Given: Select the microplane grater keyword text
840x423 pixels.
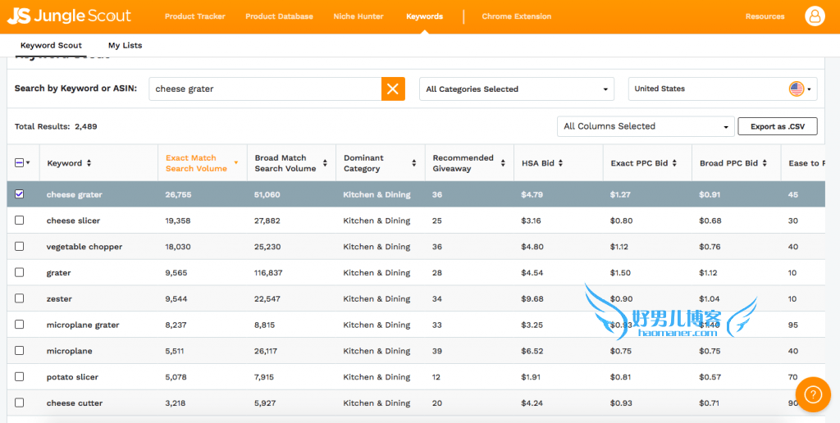Looking at the screenshot, I should pyautogui.click(x=83, y=325).
